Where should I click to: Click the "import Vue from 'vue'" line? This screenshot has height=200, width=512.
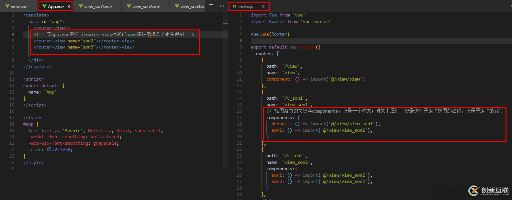click(x=278, y=15)
